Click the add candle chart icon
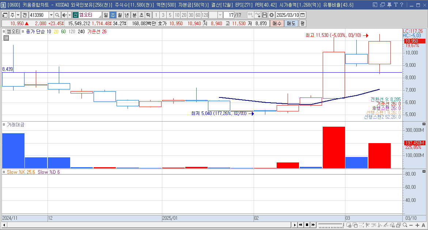Viewport: 428px width, 230px height. (250, 15)
